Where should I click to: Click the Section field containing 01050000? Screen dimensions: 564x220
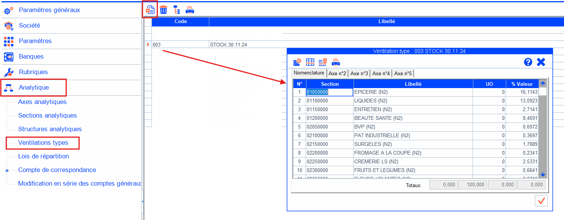(x=329, y=92)
